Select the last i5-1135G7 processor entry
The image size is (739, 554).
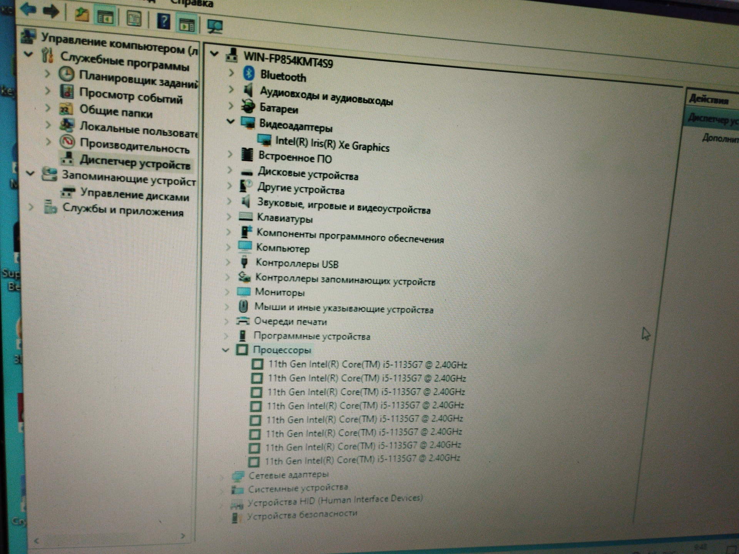tap(362, 460)
